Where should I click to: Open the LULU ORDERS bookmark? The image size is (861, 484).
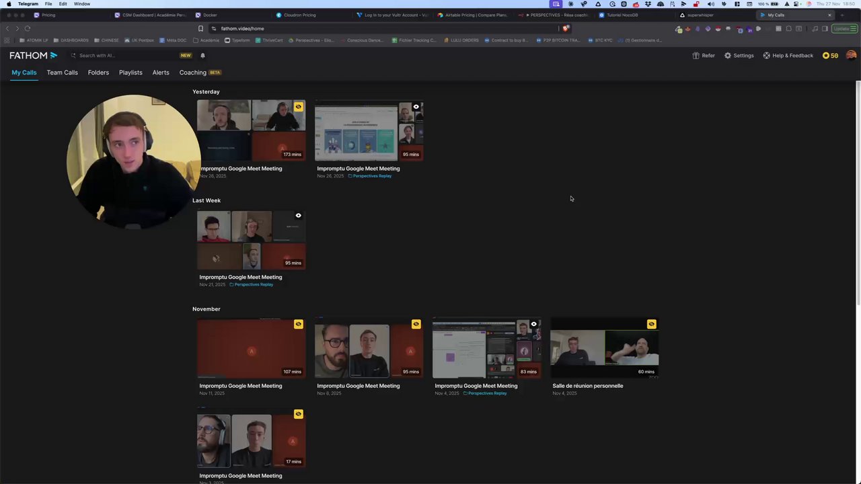click(x=461, y=40)
